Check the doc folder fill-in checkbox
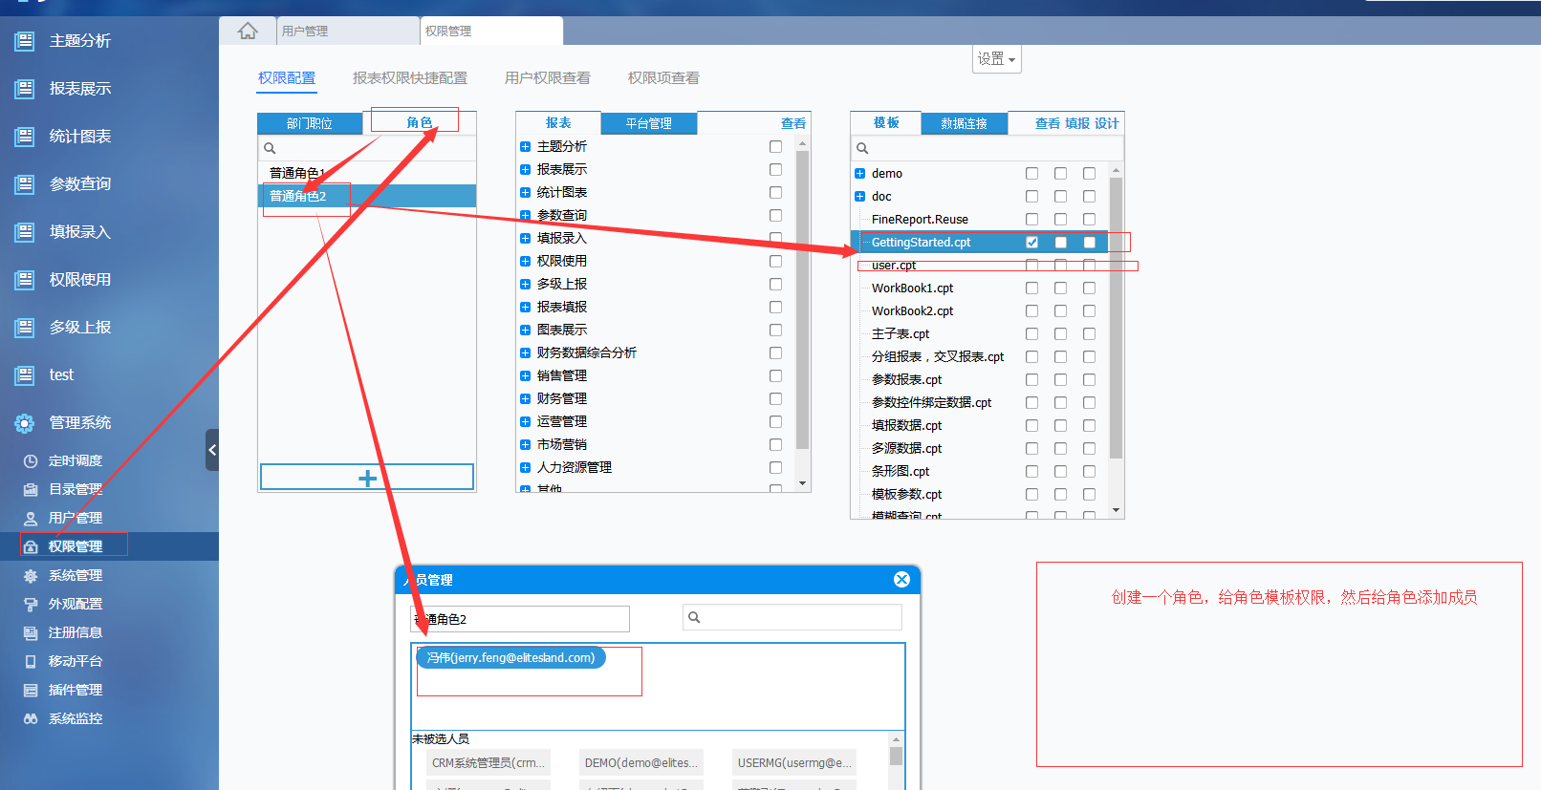This screenshot has height=790, width=1541. point(1060,196)
